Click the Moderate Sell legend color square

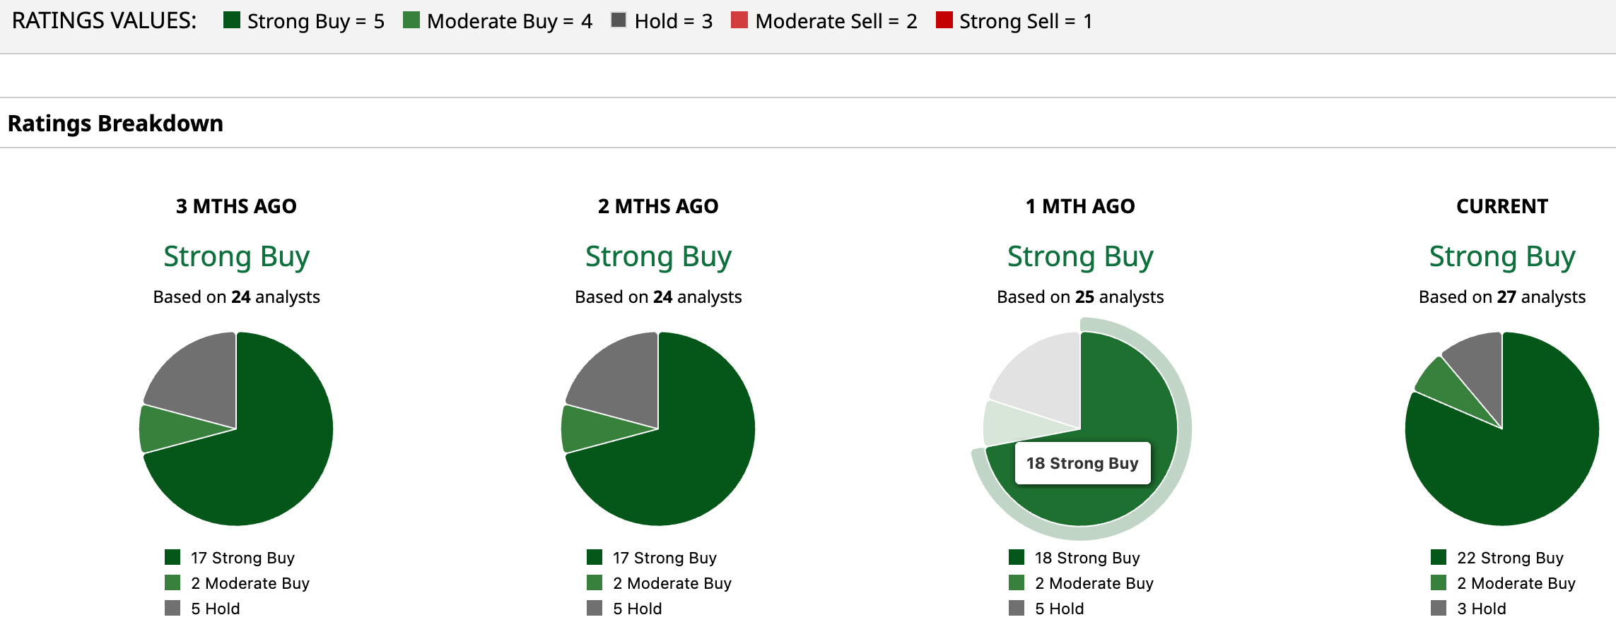click(x=739, y=20)
